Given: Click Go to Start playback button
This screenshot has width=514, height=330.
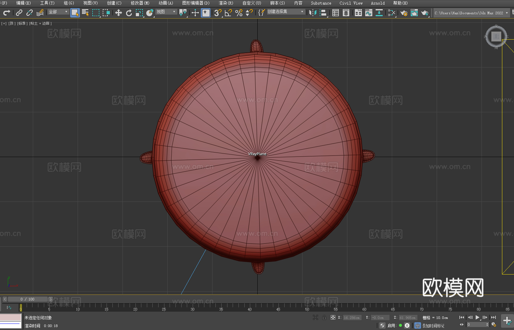Looking at the screenshot, I should click(462, 317).
